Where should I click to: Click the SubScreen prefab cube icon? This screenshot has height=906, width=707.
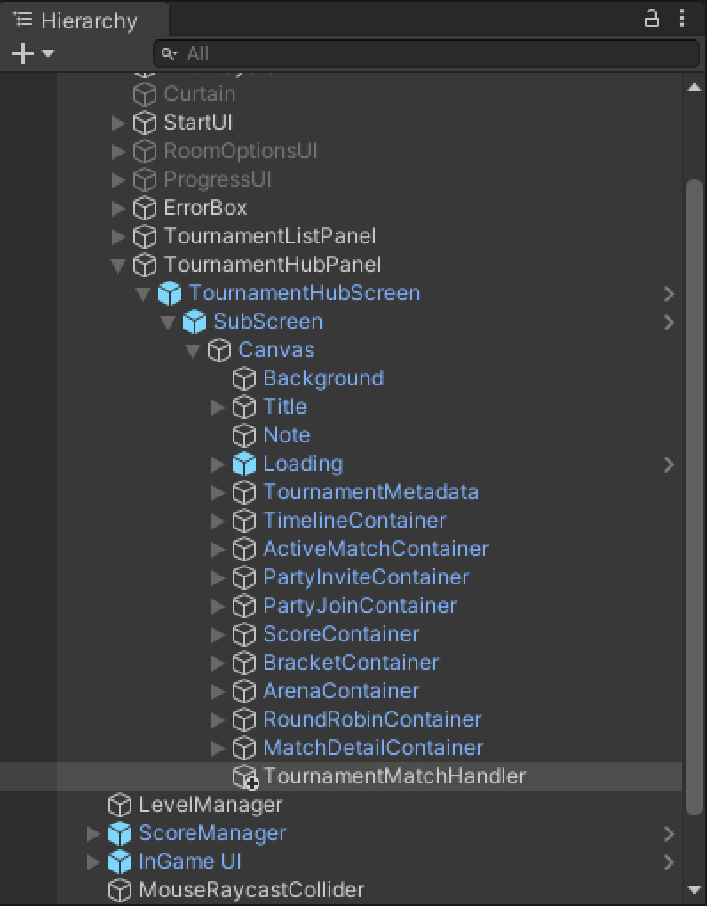click(194, 322)
